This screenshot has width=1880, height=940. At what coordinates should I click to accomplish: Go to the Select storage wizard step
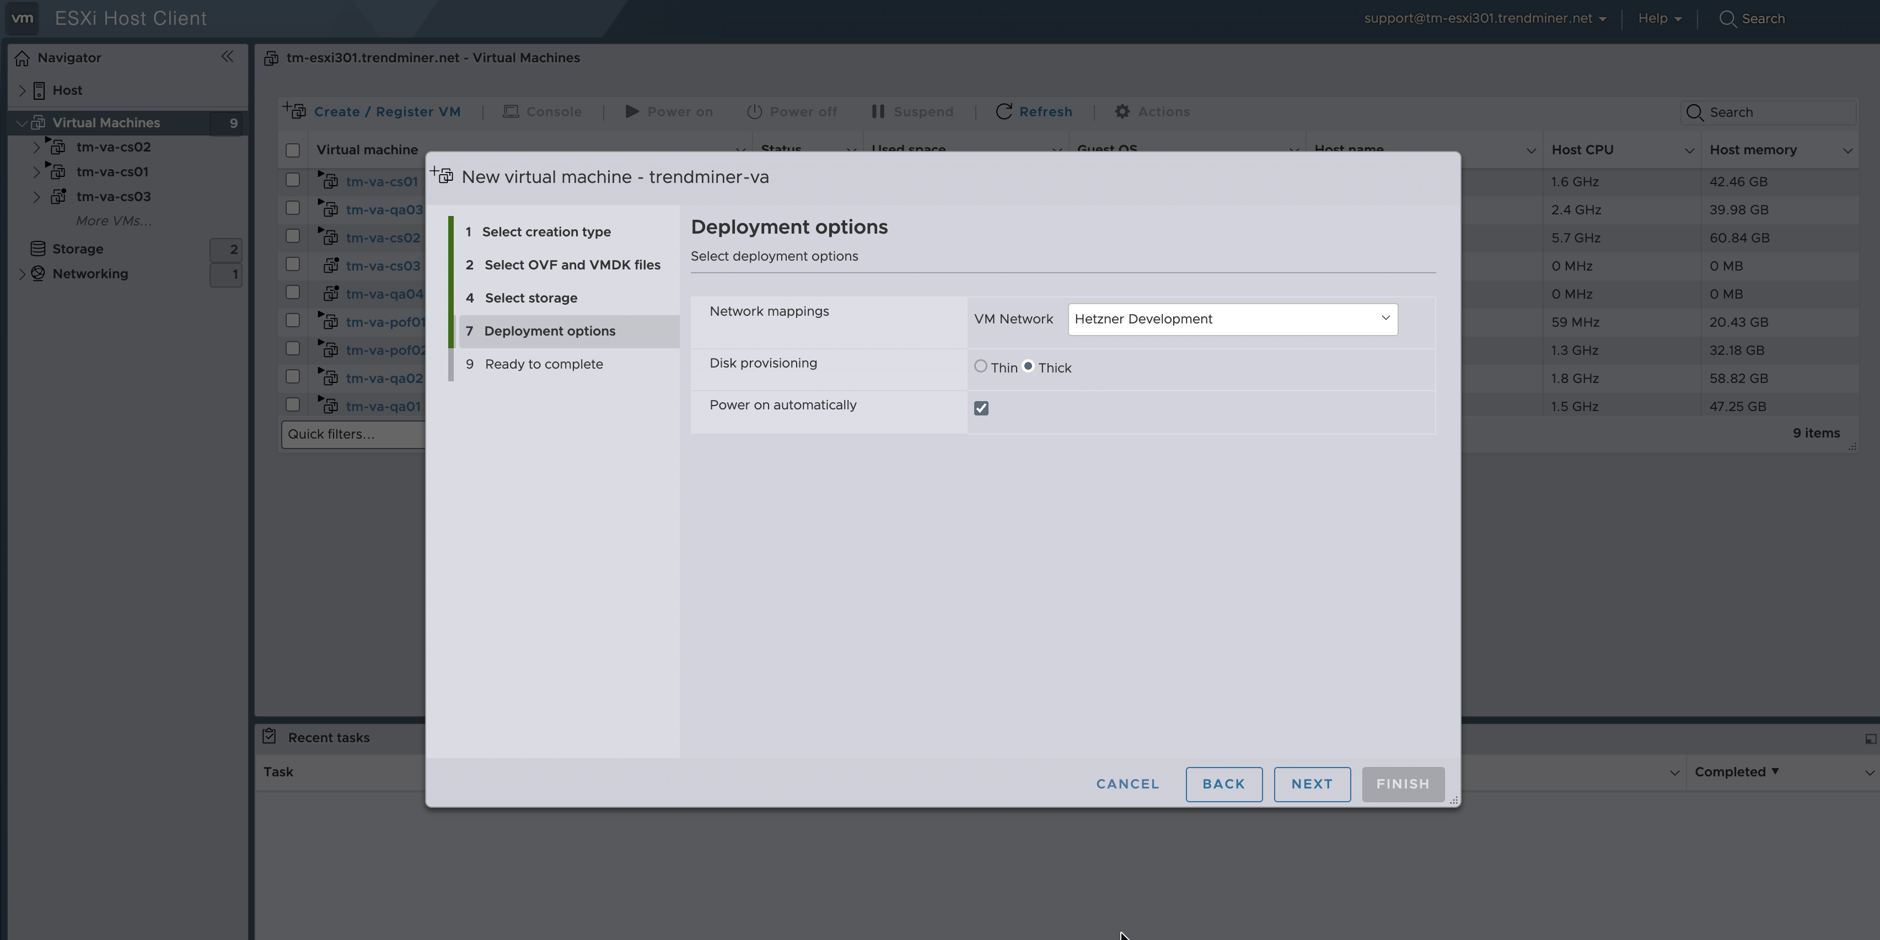click(530, 298)
